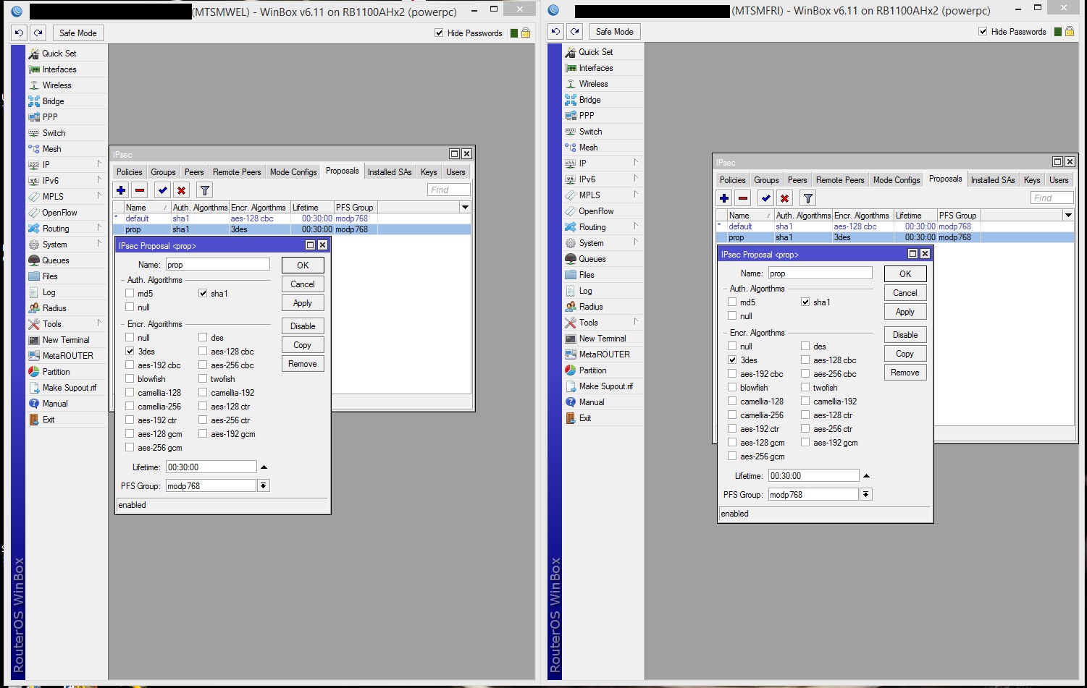
Task: Open the filter funnel icon in MTSMWEL
Action: click(x=205, y=190)
